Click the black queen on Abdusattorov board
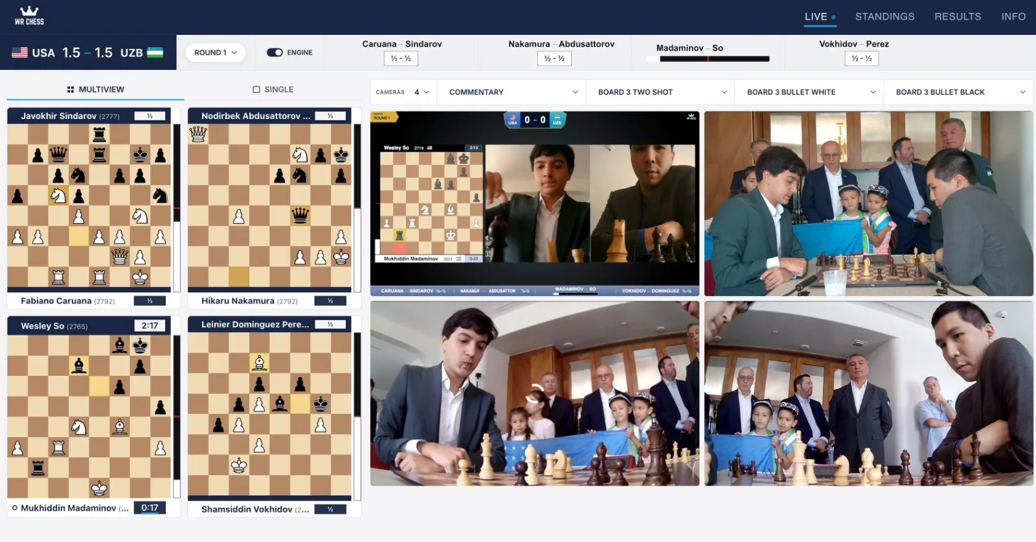The height and width of the screenshot is (542, 1036). click(300, 215)
